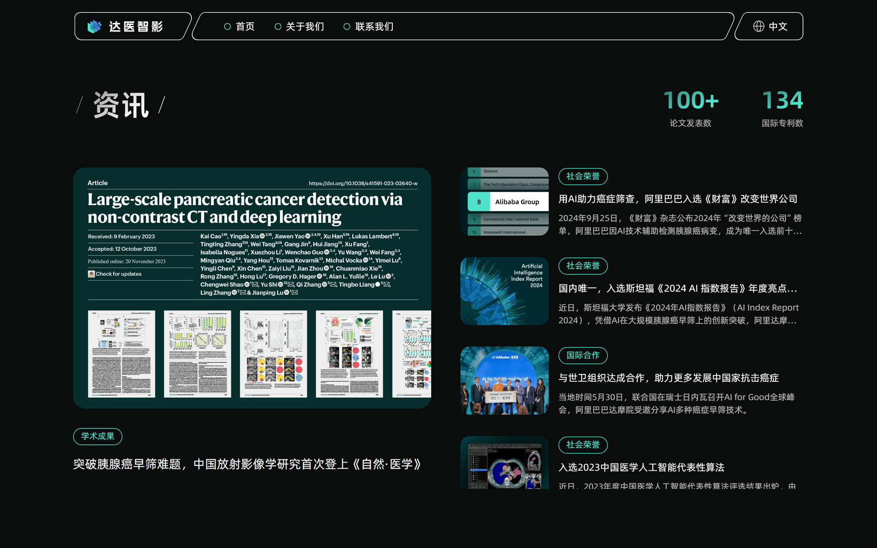Click summary text starting 当地时间5月30日
Image resolution: width=877 pixels, height=548 pixels.
pos(676,403)
